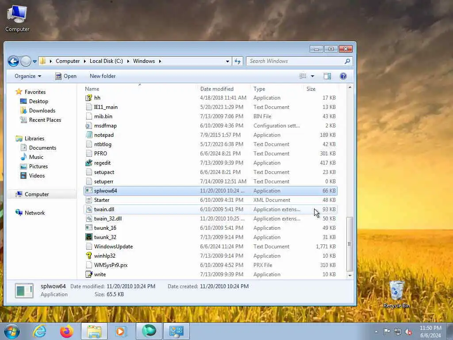Click the Change your view icon

[x=303, y=76]
